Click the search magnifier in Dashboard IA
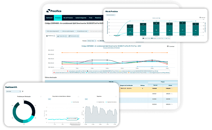 point(20,91)
